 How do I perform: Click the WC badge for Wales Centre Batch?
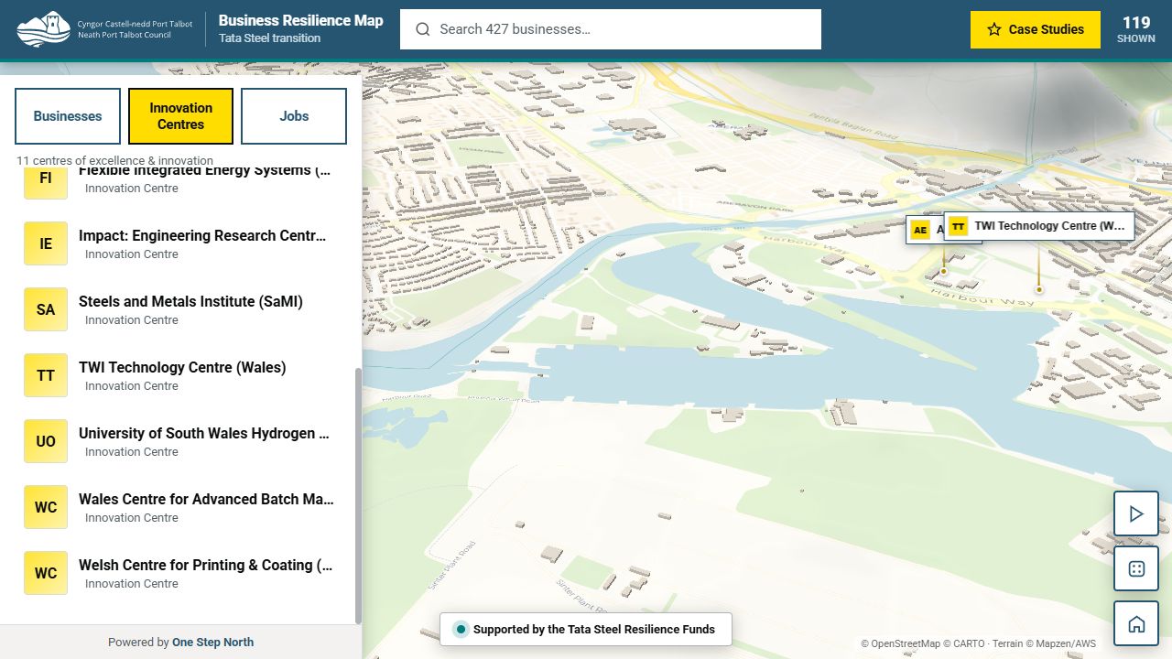[46, 507]
